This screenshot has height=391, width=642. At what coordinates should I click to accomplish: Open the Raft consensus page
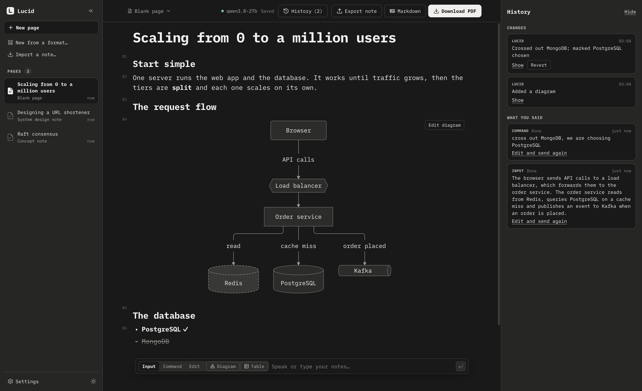point(51,137)
